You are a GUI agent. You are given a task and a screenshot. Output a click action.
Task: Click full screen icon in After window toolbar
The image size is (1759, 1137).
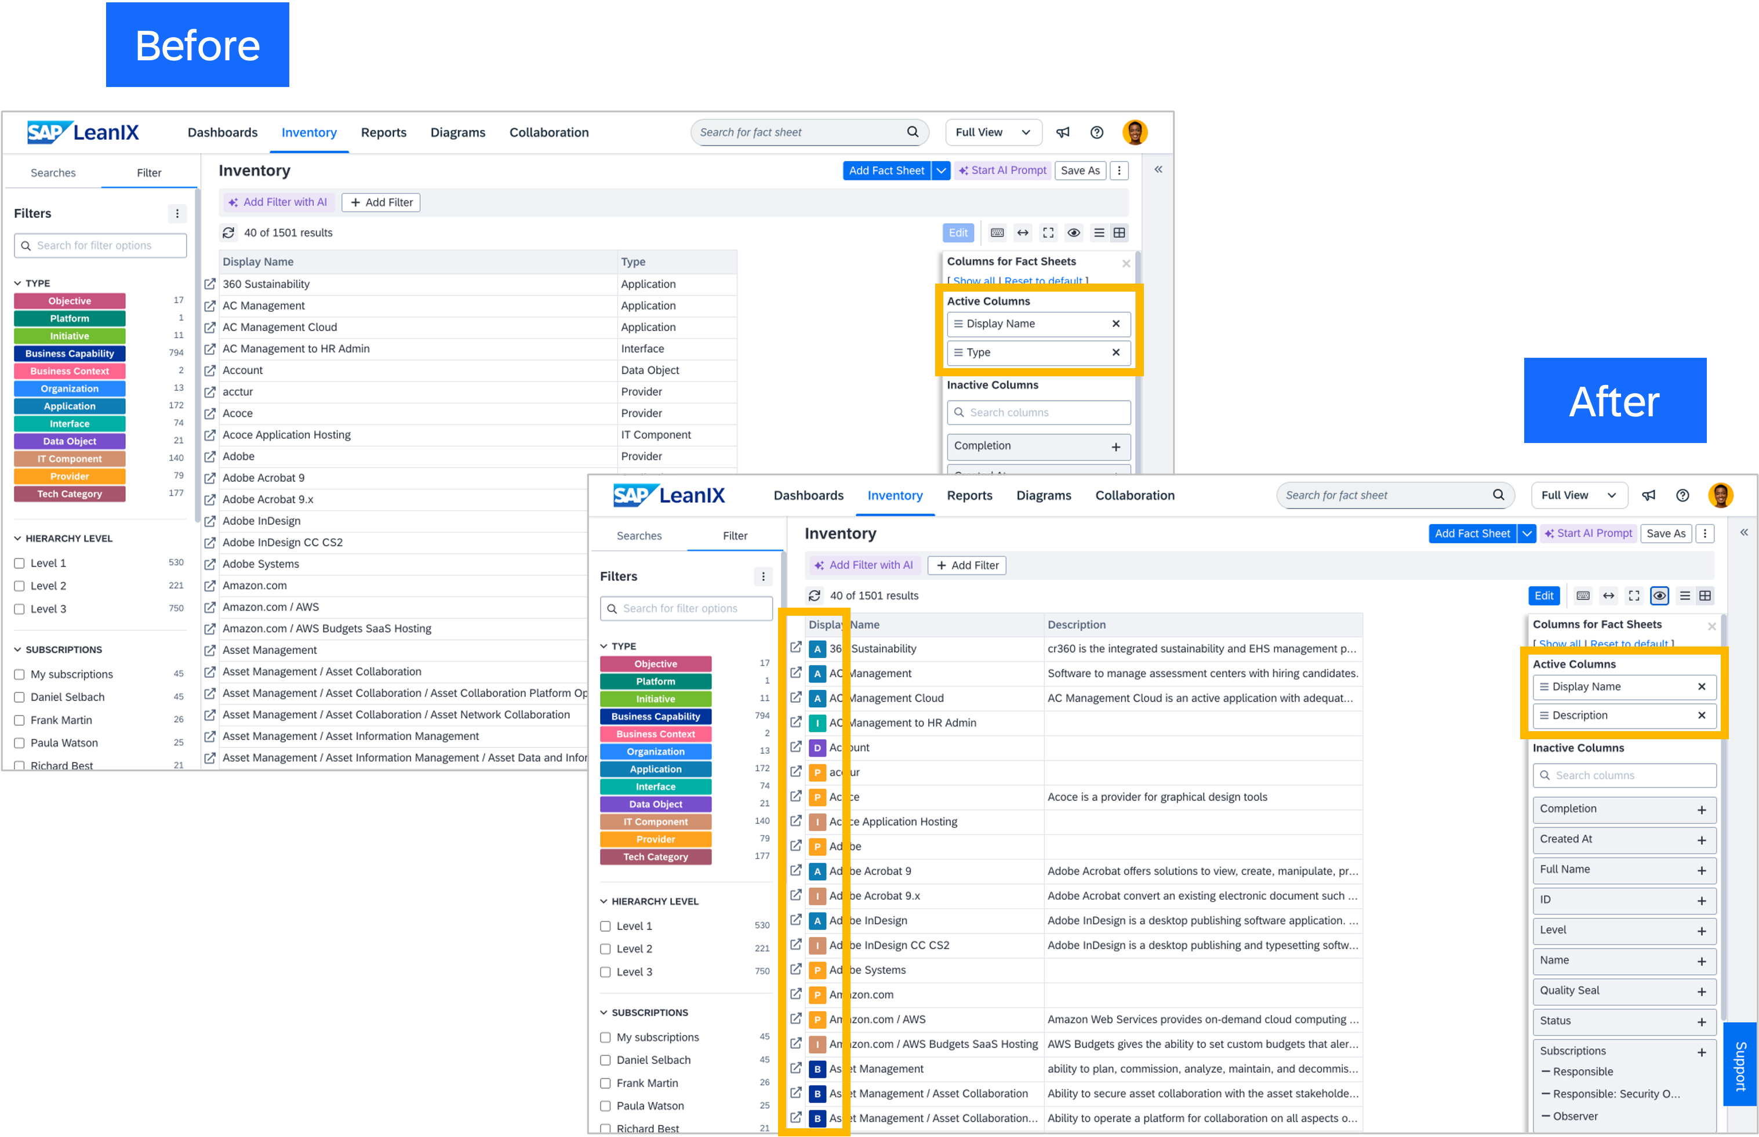pos(1634,596)
